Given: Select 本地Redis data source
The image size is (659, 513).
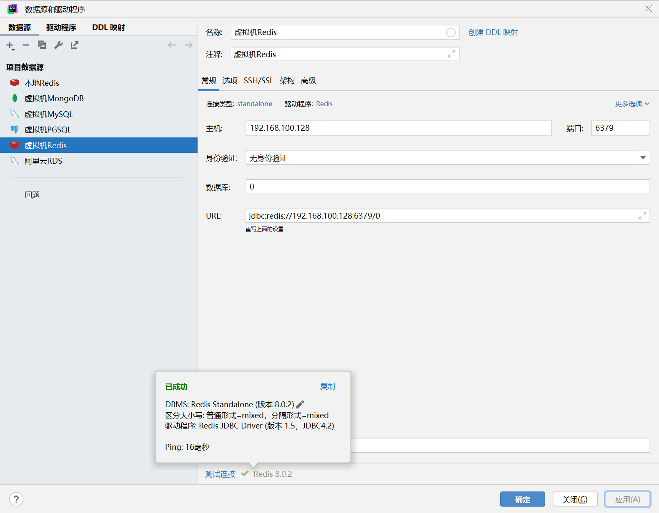Looking at the screenshot, I should 99,83.
